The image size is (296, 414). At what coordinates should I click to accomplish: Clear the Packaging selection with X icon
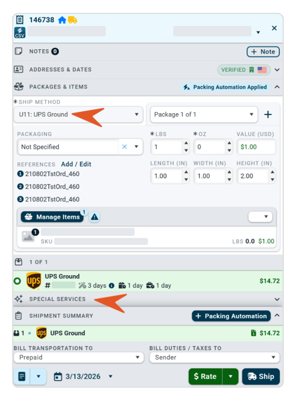point(125,147)
